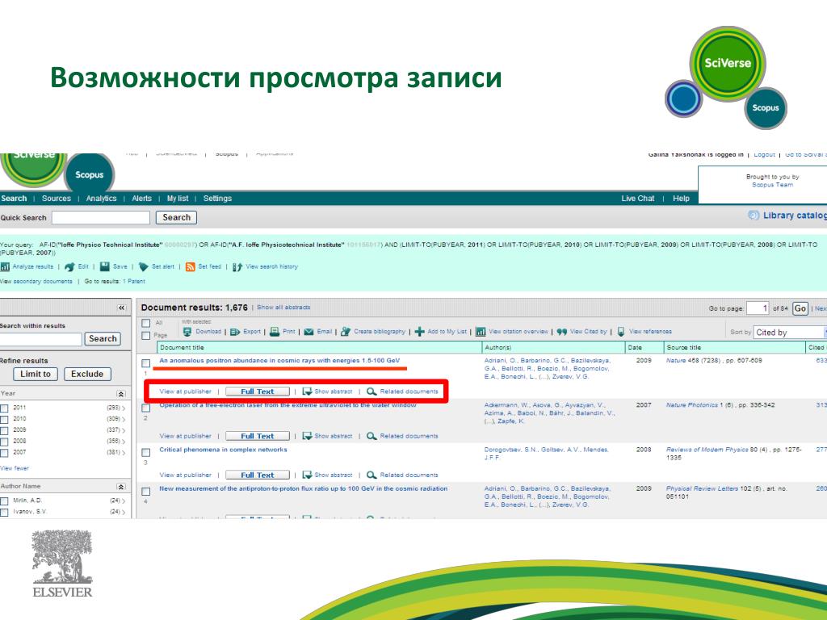Select checkbox for anomalous positron abundance article
The width and height of the screenshot is (827, 620).
tap(146, 363)
